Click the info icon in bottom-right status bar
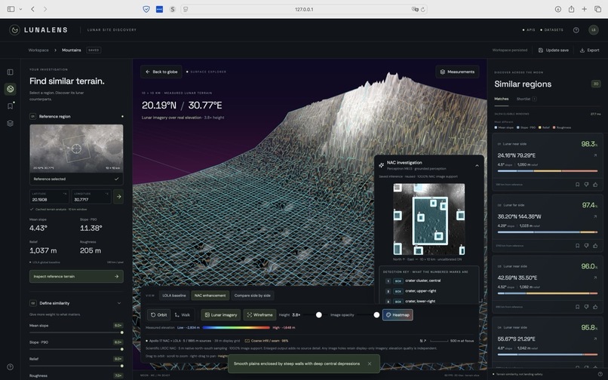 600,374
